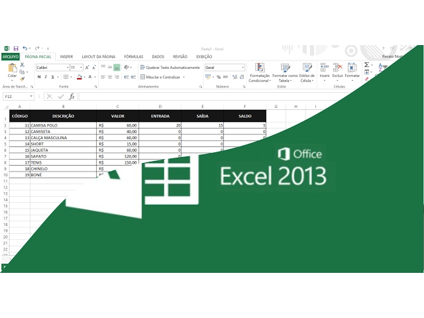Toggle middle vertical alignment
Viewport: 424px width, 318px height.
(x=110, y=68)
